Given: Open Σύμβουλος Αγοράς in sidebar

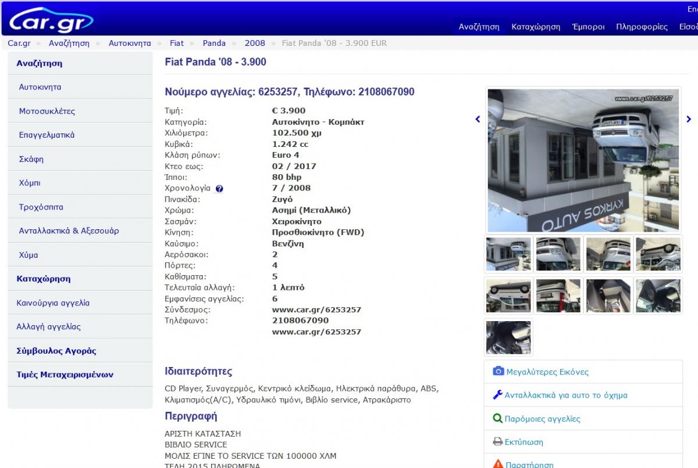Looking at the screenshot, I should [80, 351].
